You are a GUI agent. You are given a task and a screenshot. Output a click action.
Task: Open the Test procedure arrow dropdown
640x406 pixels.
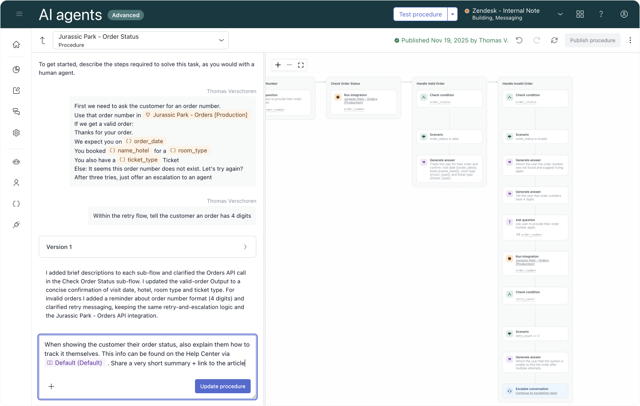point(452,15)
